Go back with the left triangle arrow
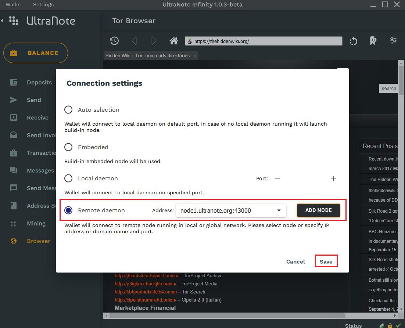Viewport: 405px width, 328px height. click(x=134, y=41)
